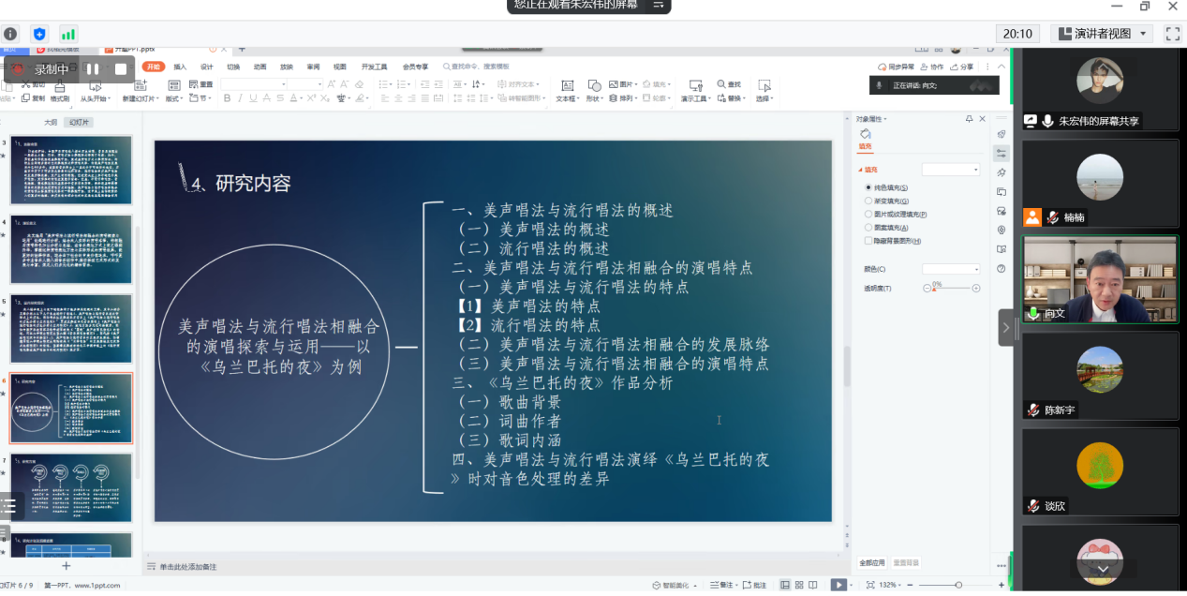The image size is (1187, 596).
Task: Start slideshow from status bar play icon
Action: click(x=839, y=585)
